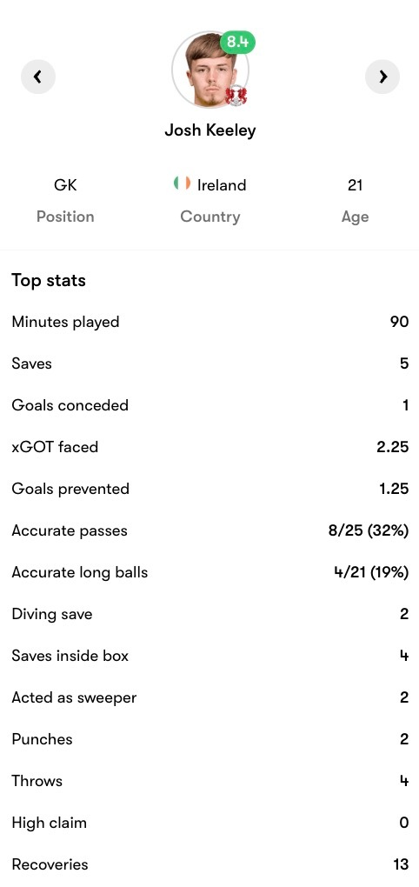The height and width of the screenshot is (887, 419).
Task: Click the age value 21
Action: coord(355,185)
